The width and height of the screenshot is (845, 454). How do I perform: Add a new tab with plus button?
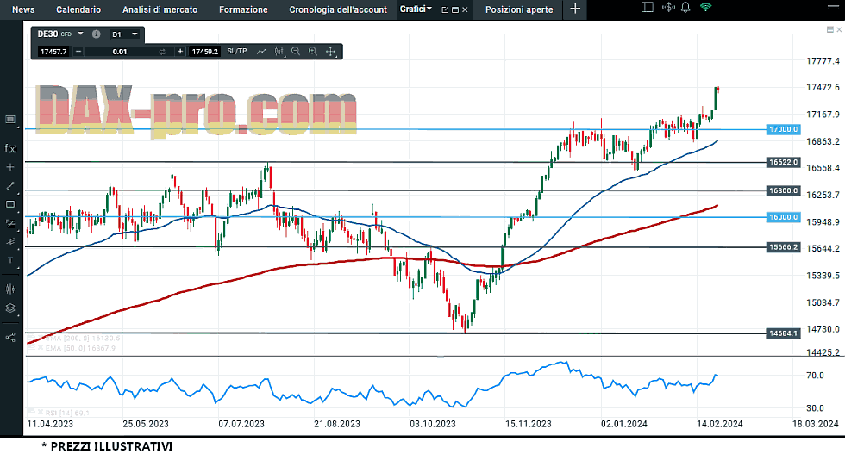tap(575, 9)
